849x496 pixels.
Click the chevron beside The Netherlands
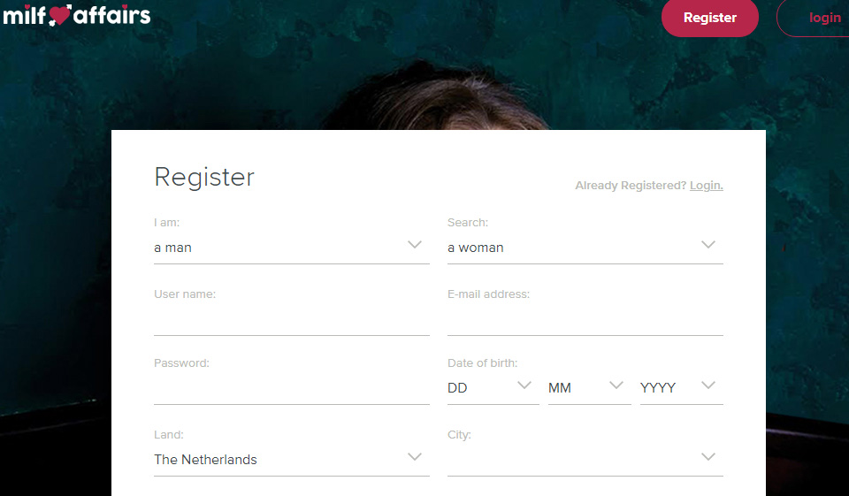click(415, 457)
